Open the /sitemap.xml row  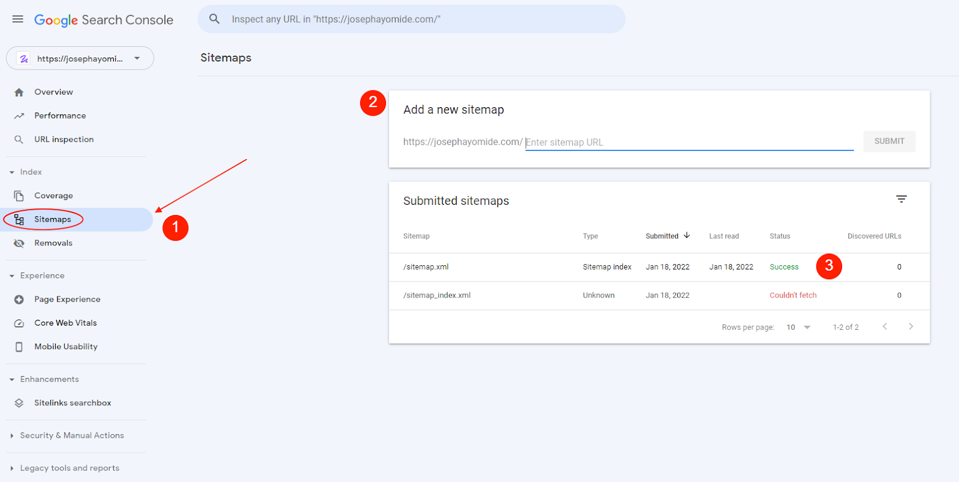pyautogui.click(x=659, y=267)
